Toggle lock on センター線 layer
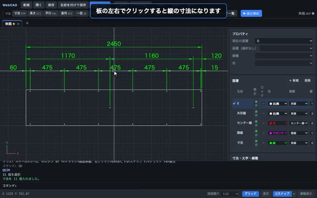 [x=263, y=123]
